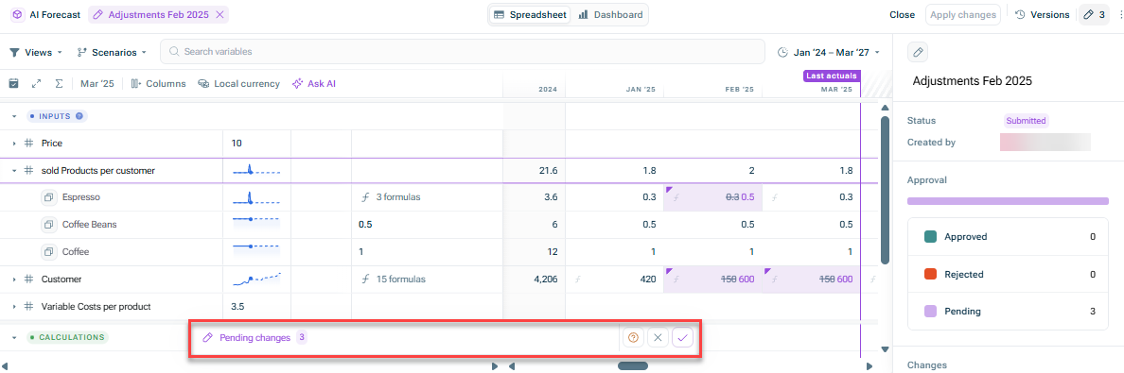Click the Coffee row dimension icon
Viewport: 1124px width, 373px height.
pos(49,251)
